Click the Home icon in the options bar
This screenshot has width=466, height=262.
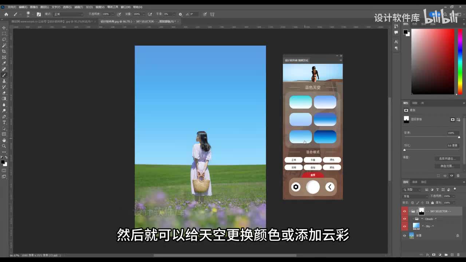click(6, 14)
